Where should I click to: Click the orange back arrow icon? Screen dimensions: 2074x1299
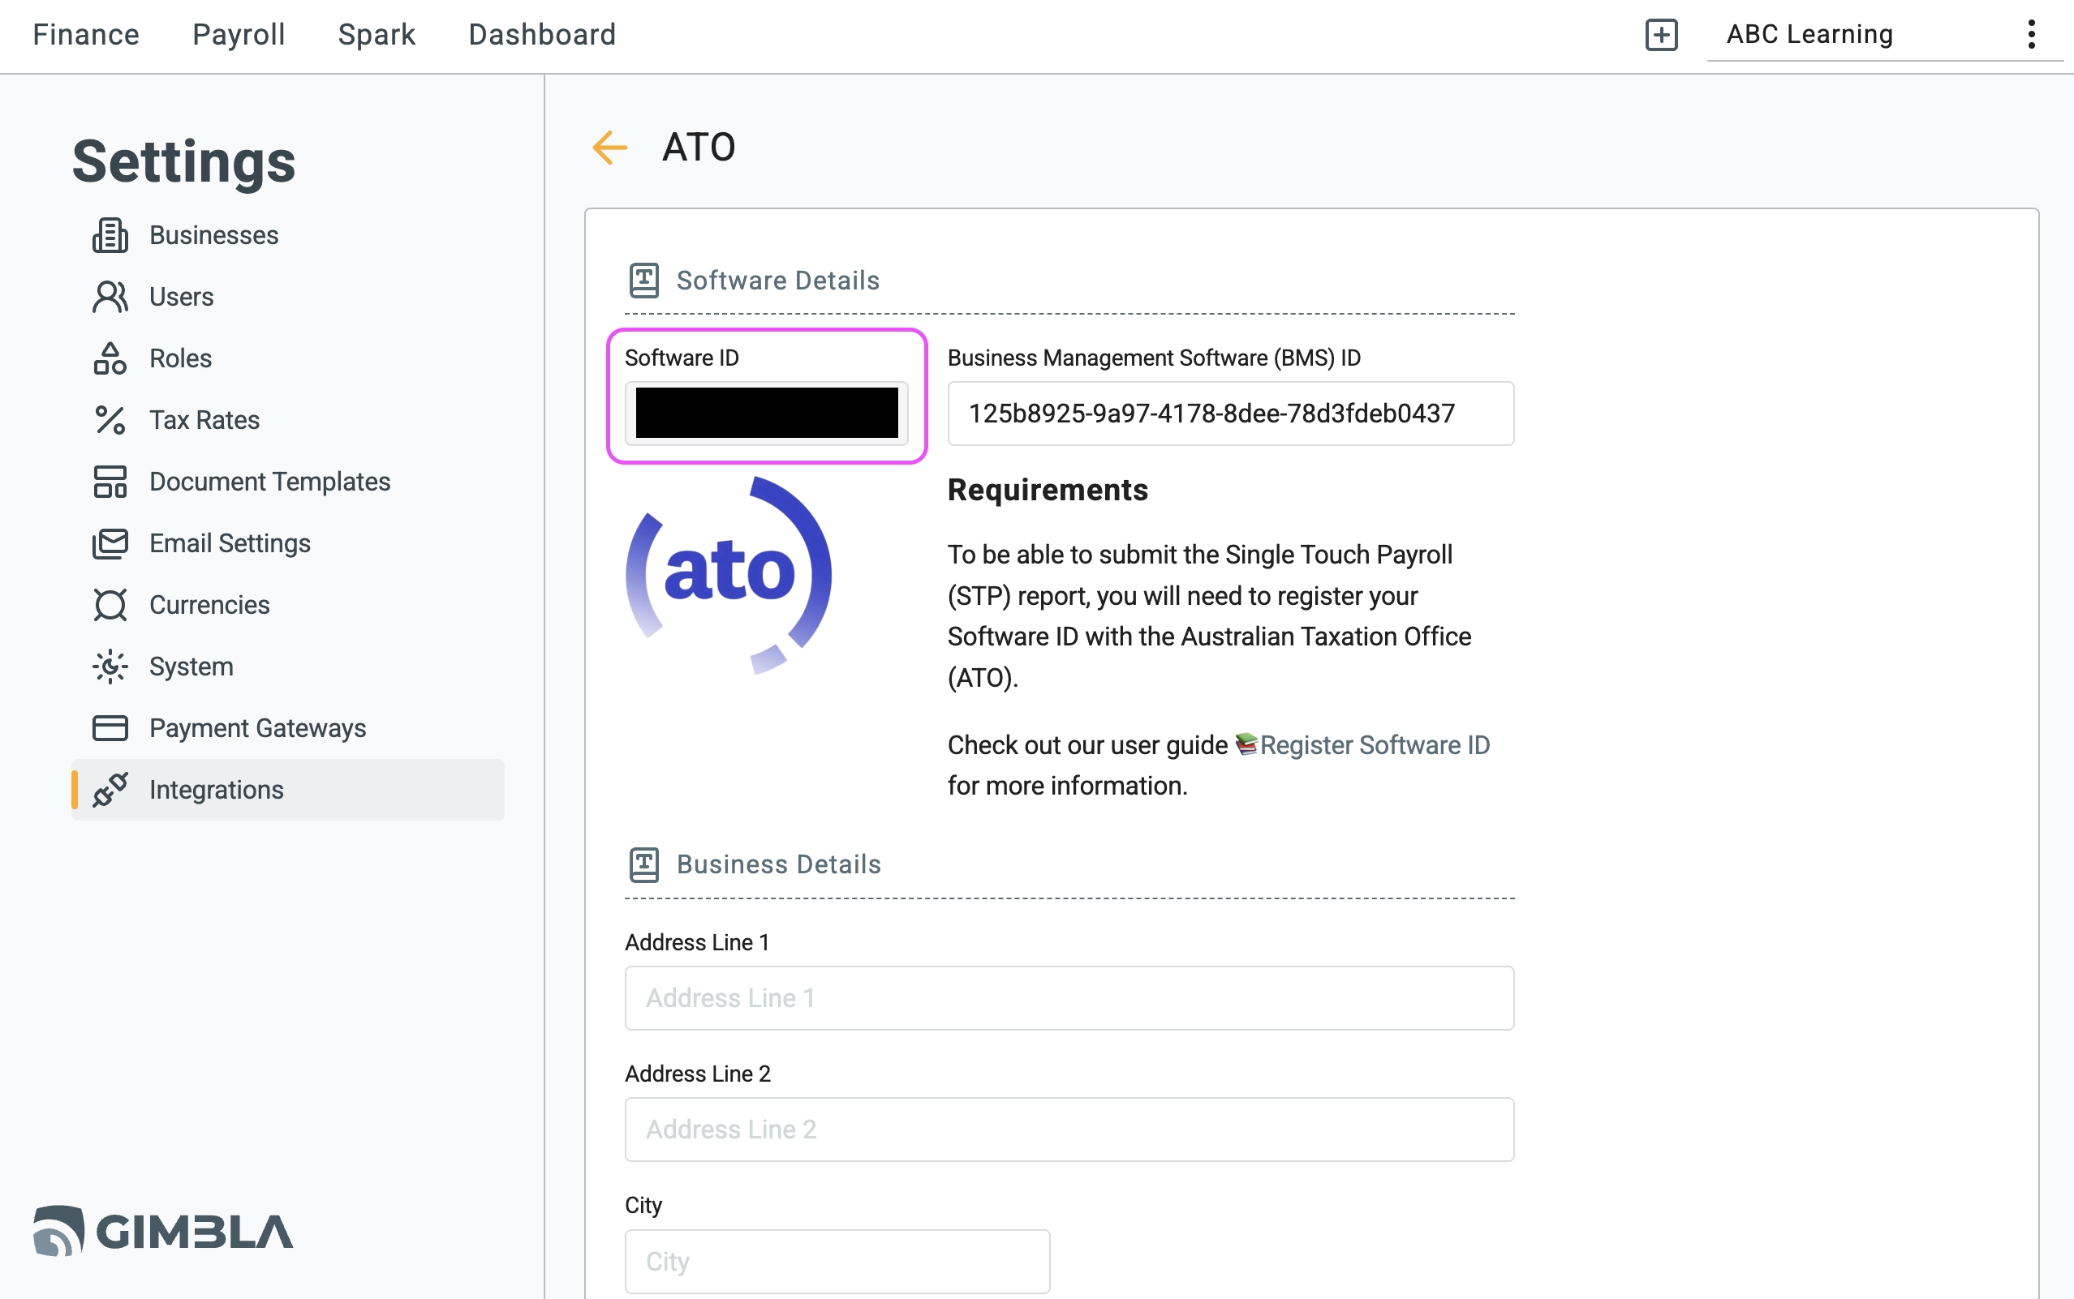pos(609,148)
